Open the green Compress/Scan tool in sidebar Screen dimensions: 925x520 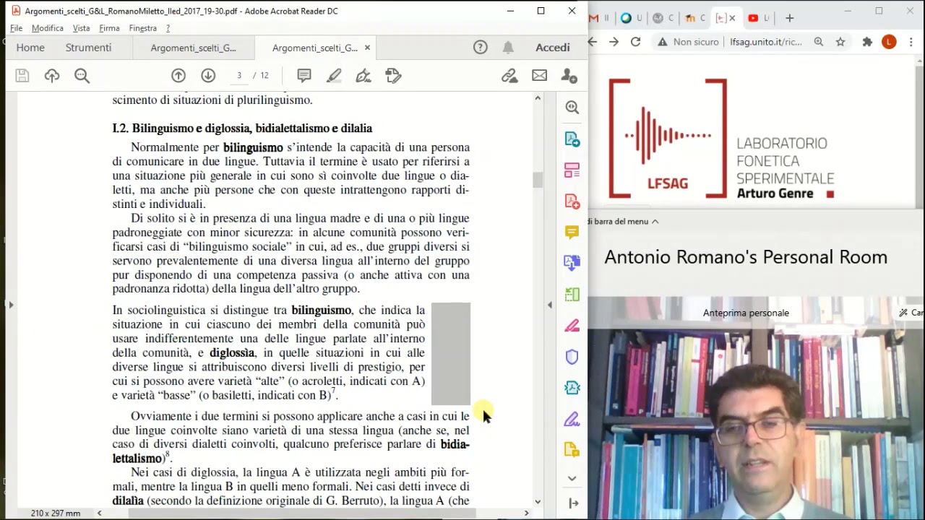572,294
